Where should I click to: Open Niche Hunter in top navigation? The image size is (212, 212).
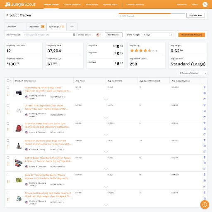click(x=92, y=5)
